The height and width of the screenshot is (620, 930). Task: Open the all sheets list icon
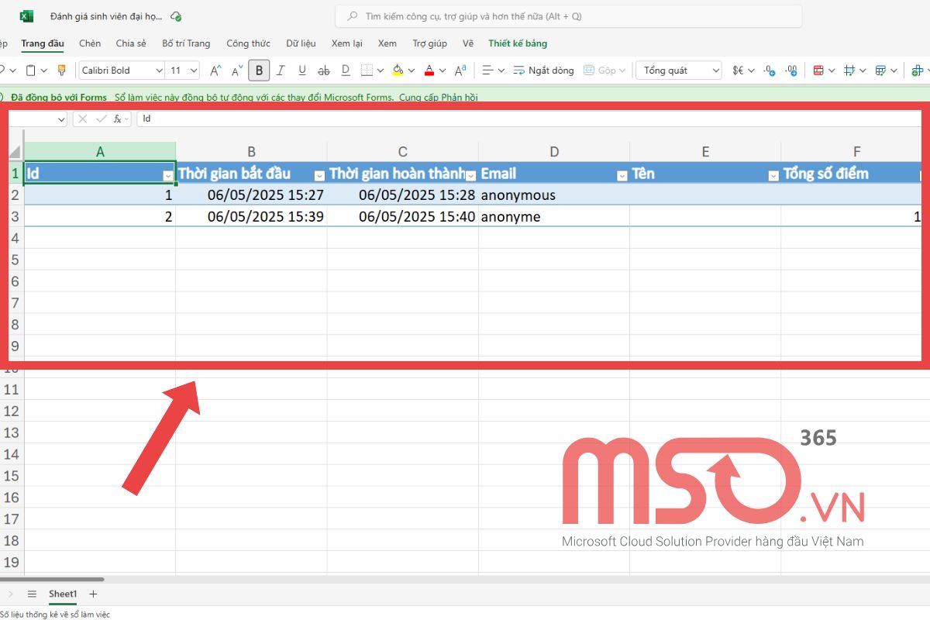[x=32, y=594]
